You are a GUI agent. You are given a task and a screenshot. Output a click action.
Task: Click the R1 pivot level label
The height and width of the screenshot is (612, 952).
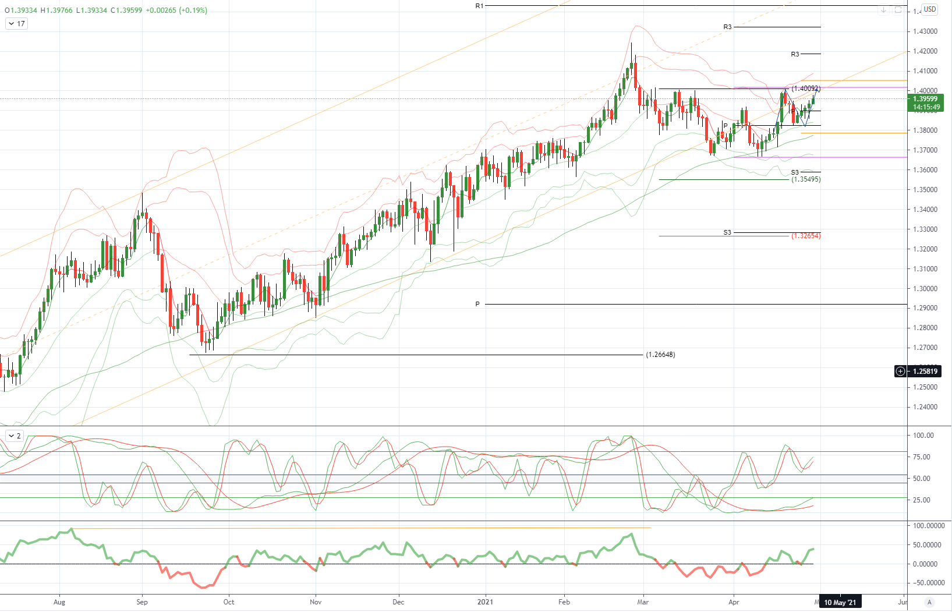coord(479,6)
